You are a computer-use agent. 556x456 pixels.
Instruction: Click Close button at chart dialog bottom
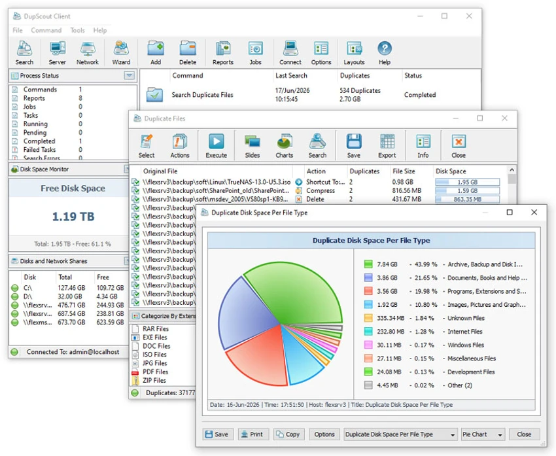coord(524,434)
